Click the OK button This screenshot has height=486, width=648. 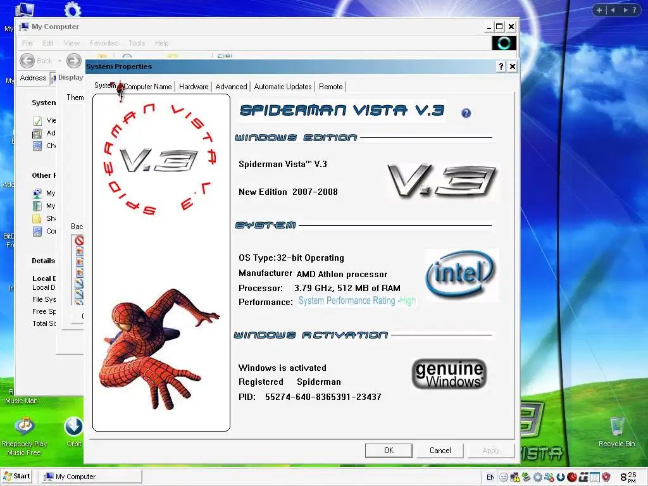[389, 451]
